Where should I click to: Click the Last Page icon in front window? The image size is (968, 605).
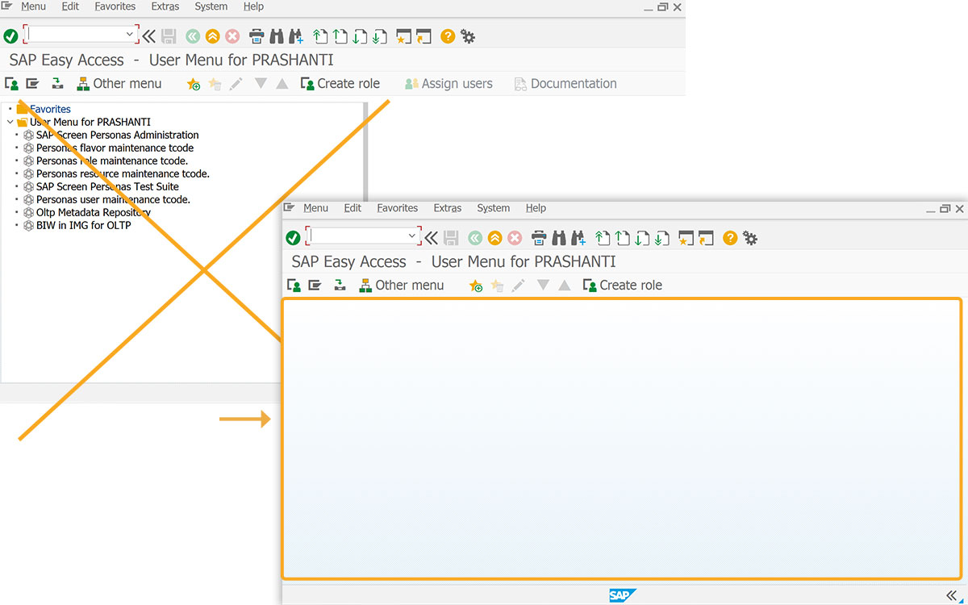click(x=661, y=238)
